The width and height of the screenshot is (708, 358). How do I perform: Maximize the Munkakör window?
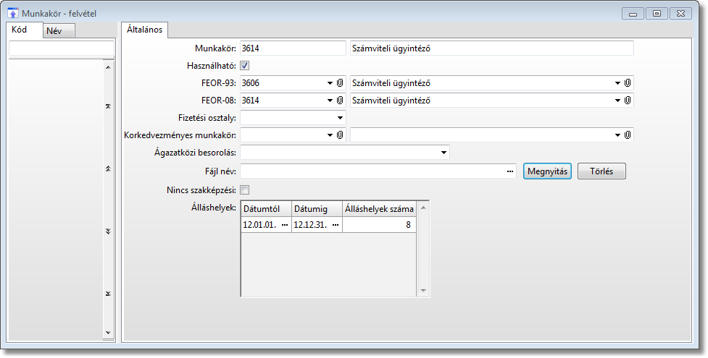tap(657, 14)
